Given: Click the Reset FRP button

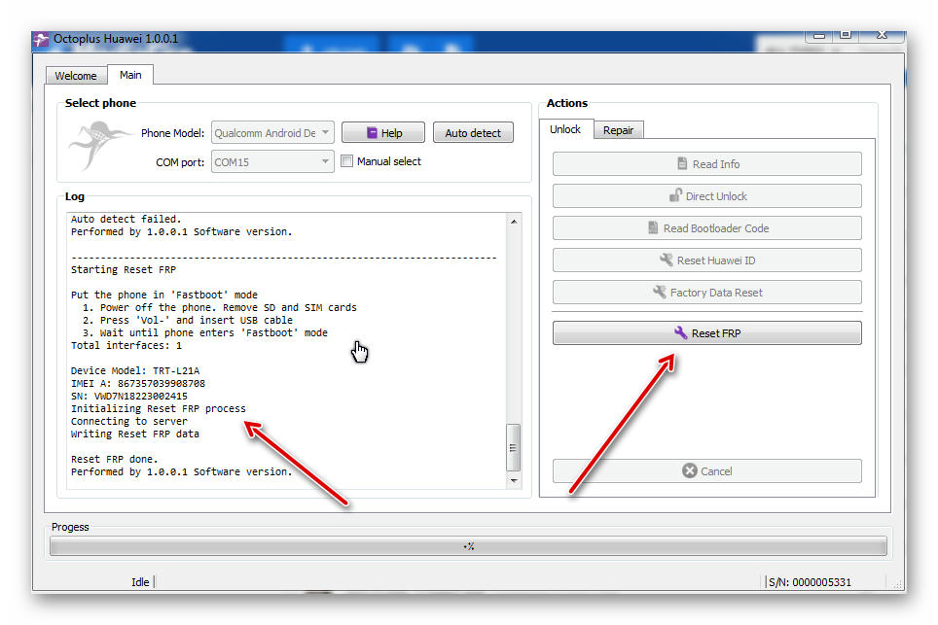Looking at the screenshot, I should pyautogui.click(x=707, y=332).
